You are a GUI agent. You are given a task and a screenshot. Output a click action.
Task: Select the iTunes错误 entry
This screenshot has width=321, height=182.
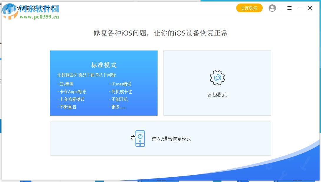(x=120, y=84)
